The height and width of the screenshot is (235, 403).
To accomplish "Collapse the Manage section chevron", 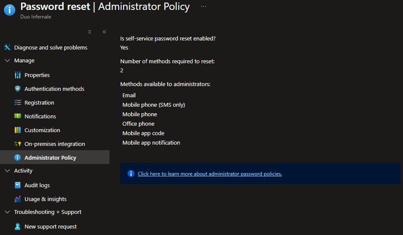I will [x=7, y=61].
